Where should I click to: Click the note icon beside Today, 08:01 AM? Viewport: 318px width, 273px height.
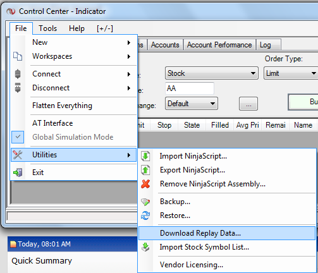(13, 244)
